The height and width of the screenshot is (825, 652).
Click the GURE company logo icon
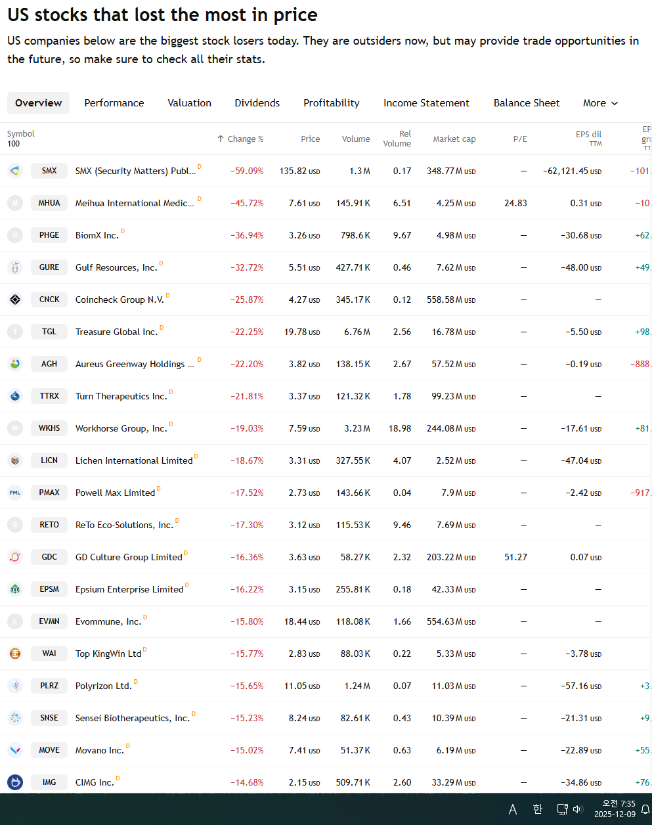coord(15,267)
